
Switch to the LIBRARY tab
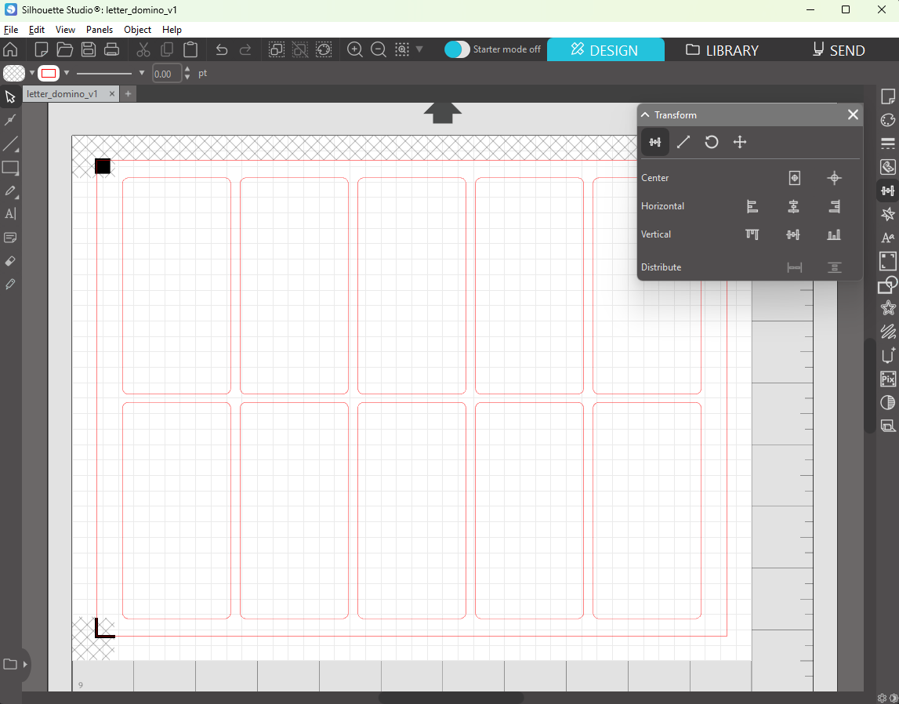coord(723,50)
